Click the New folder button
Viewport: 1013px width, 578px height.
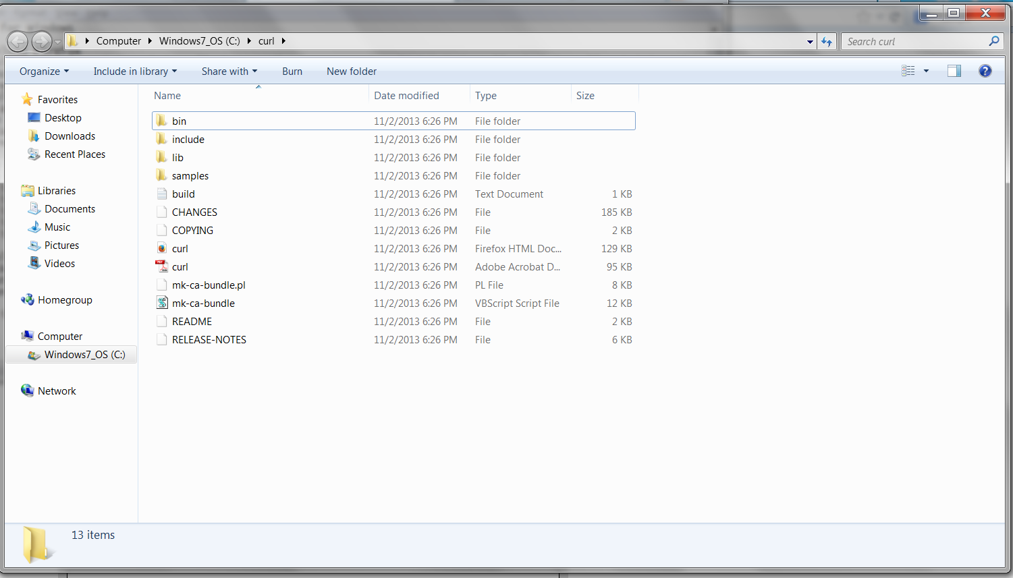352,71
